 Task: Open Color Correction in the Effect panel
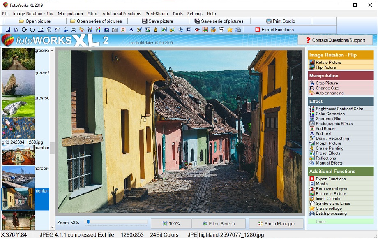(330, 114)
